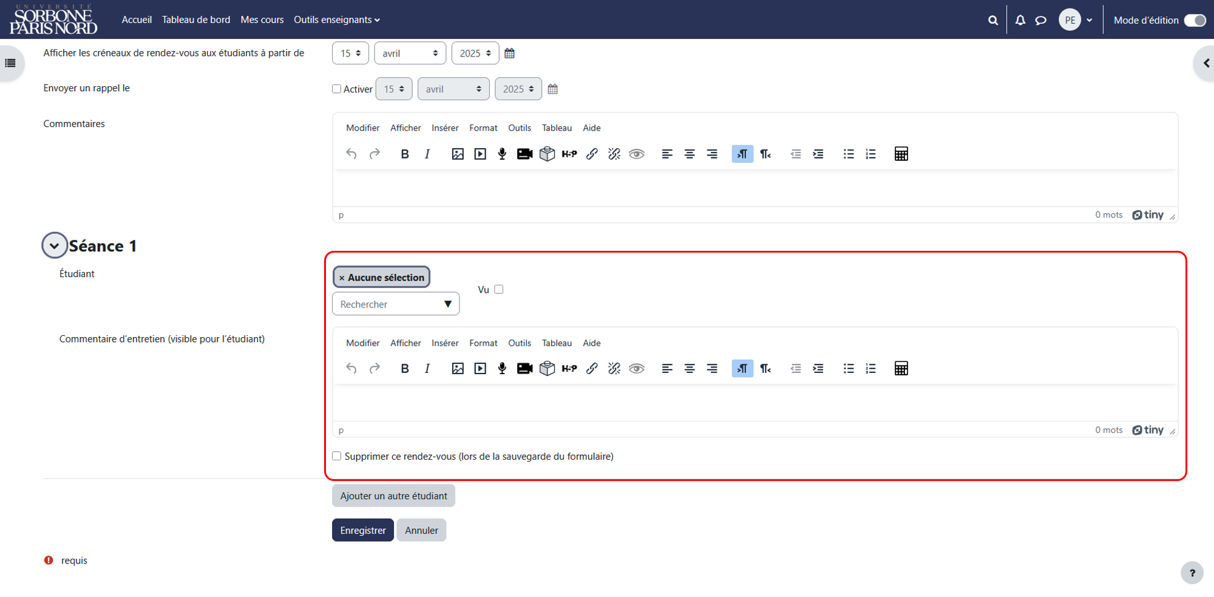Insert image via Commentaires editor toolbar
Viewport: 1214px width, 597px height.
pyautogui.click(x=458, y=154)
